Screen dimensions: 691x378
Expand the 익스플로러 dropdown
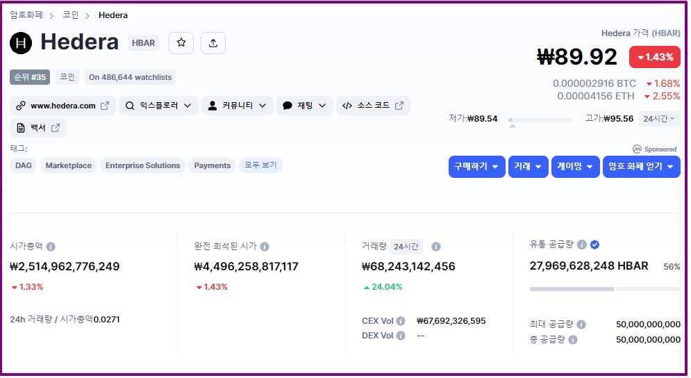click(158, 106)
